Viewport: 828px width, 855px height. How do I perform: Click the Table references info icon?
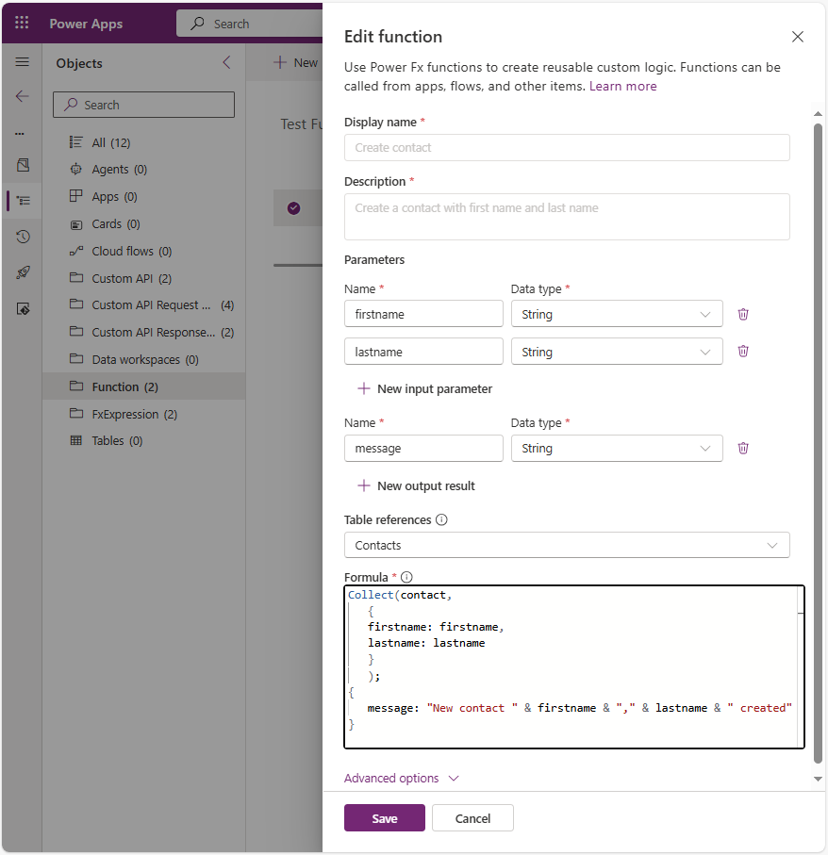pyautogui.click(x=441, y=519)
